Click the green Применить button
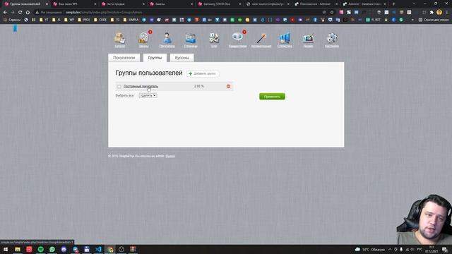The image size is (452, 254). [x=272, y=97]
